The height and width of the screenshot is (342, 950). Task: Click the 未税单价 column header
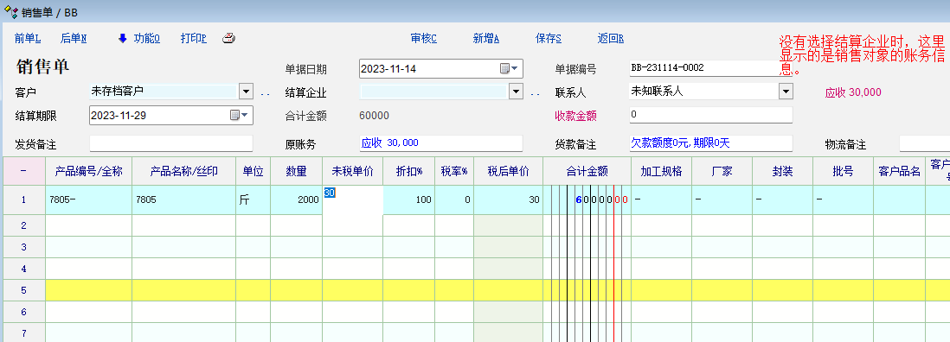point(353,171)
